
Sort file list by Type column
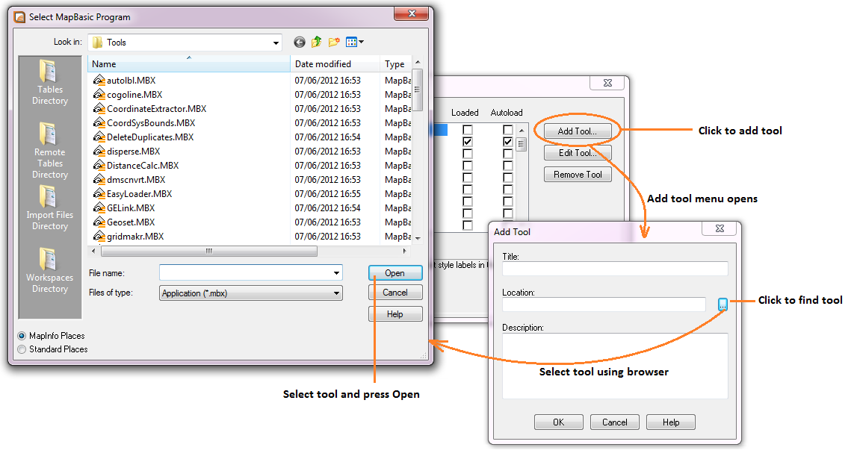tap(395, 63)
